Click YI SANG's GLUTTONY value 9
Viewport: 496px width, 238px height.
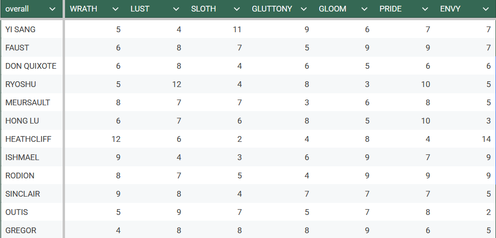click(307, 29)
